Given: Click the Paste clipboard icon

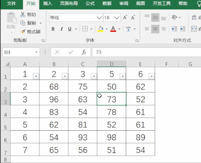Looking at the screenshot, I should click(12, 18).
